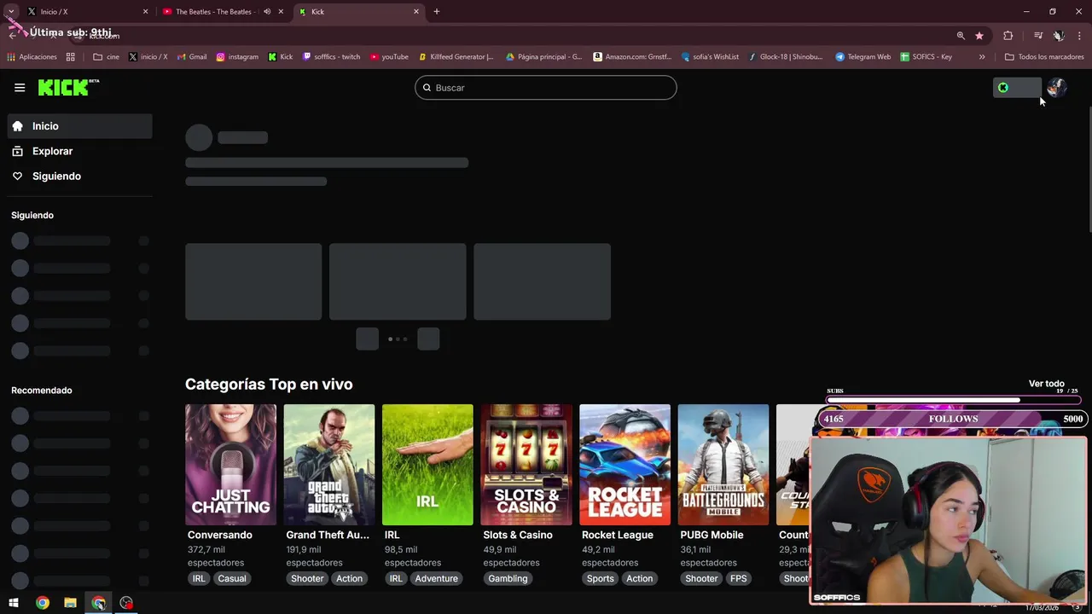The image size is (1092, 614).
Task: Open the user avatar menu
Action: click(x=1056, y=88)
